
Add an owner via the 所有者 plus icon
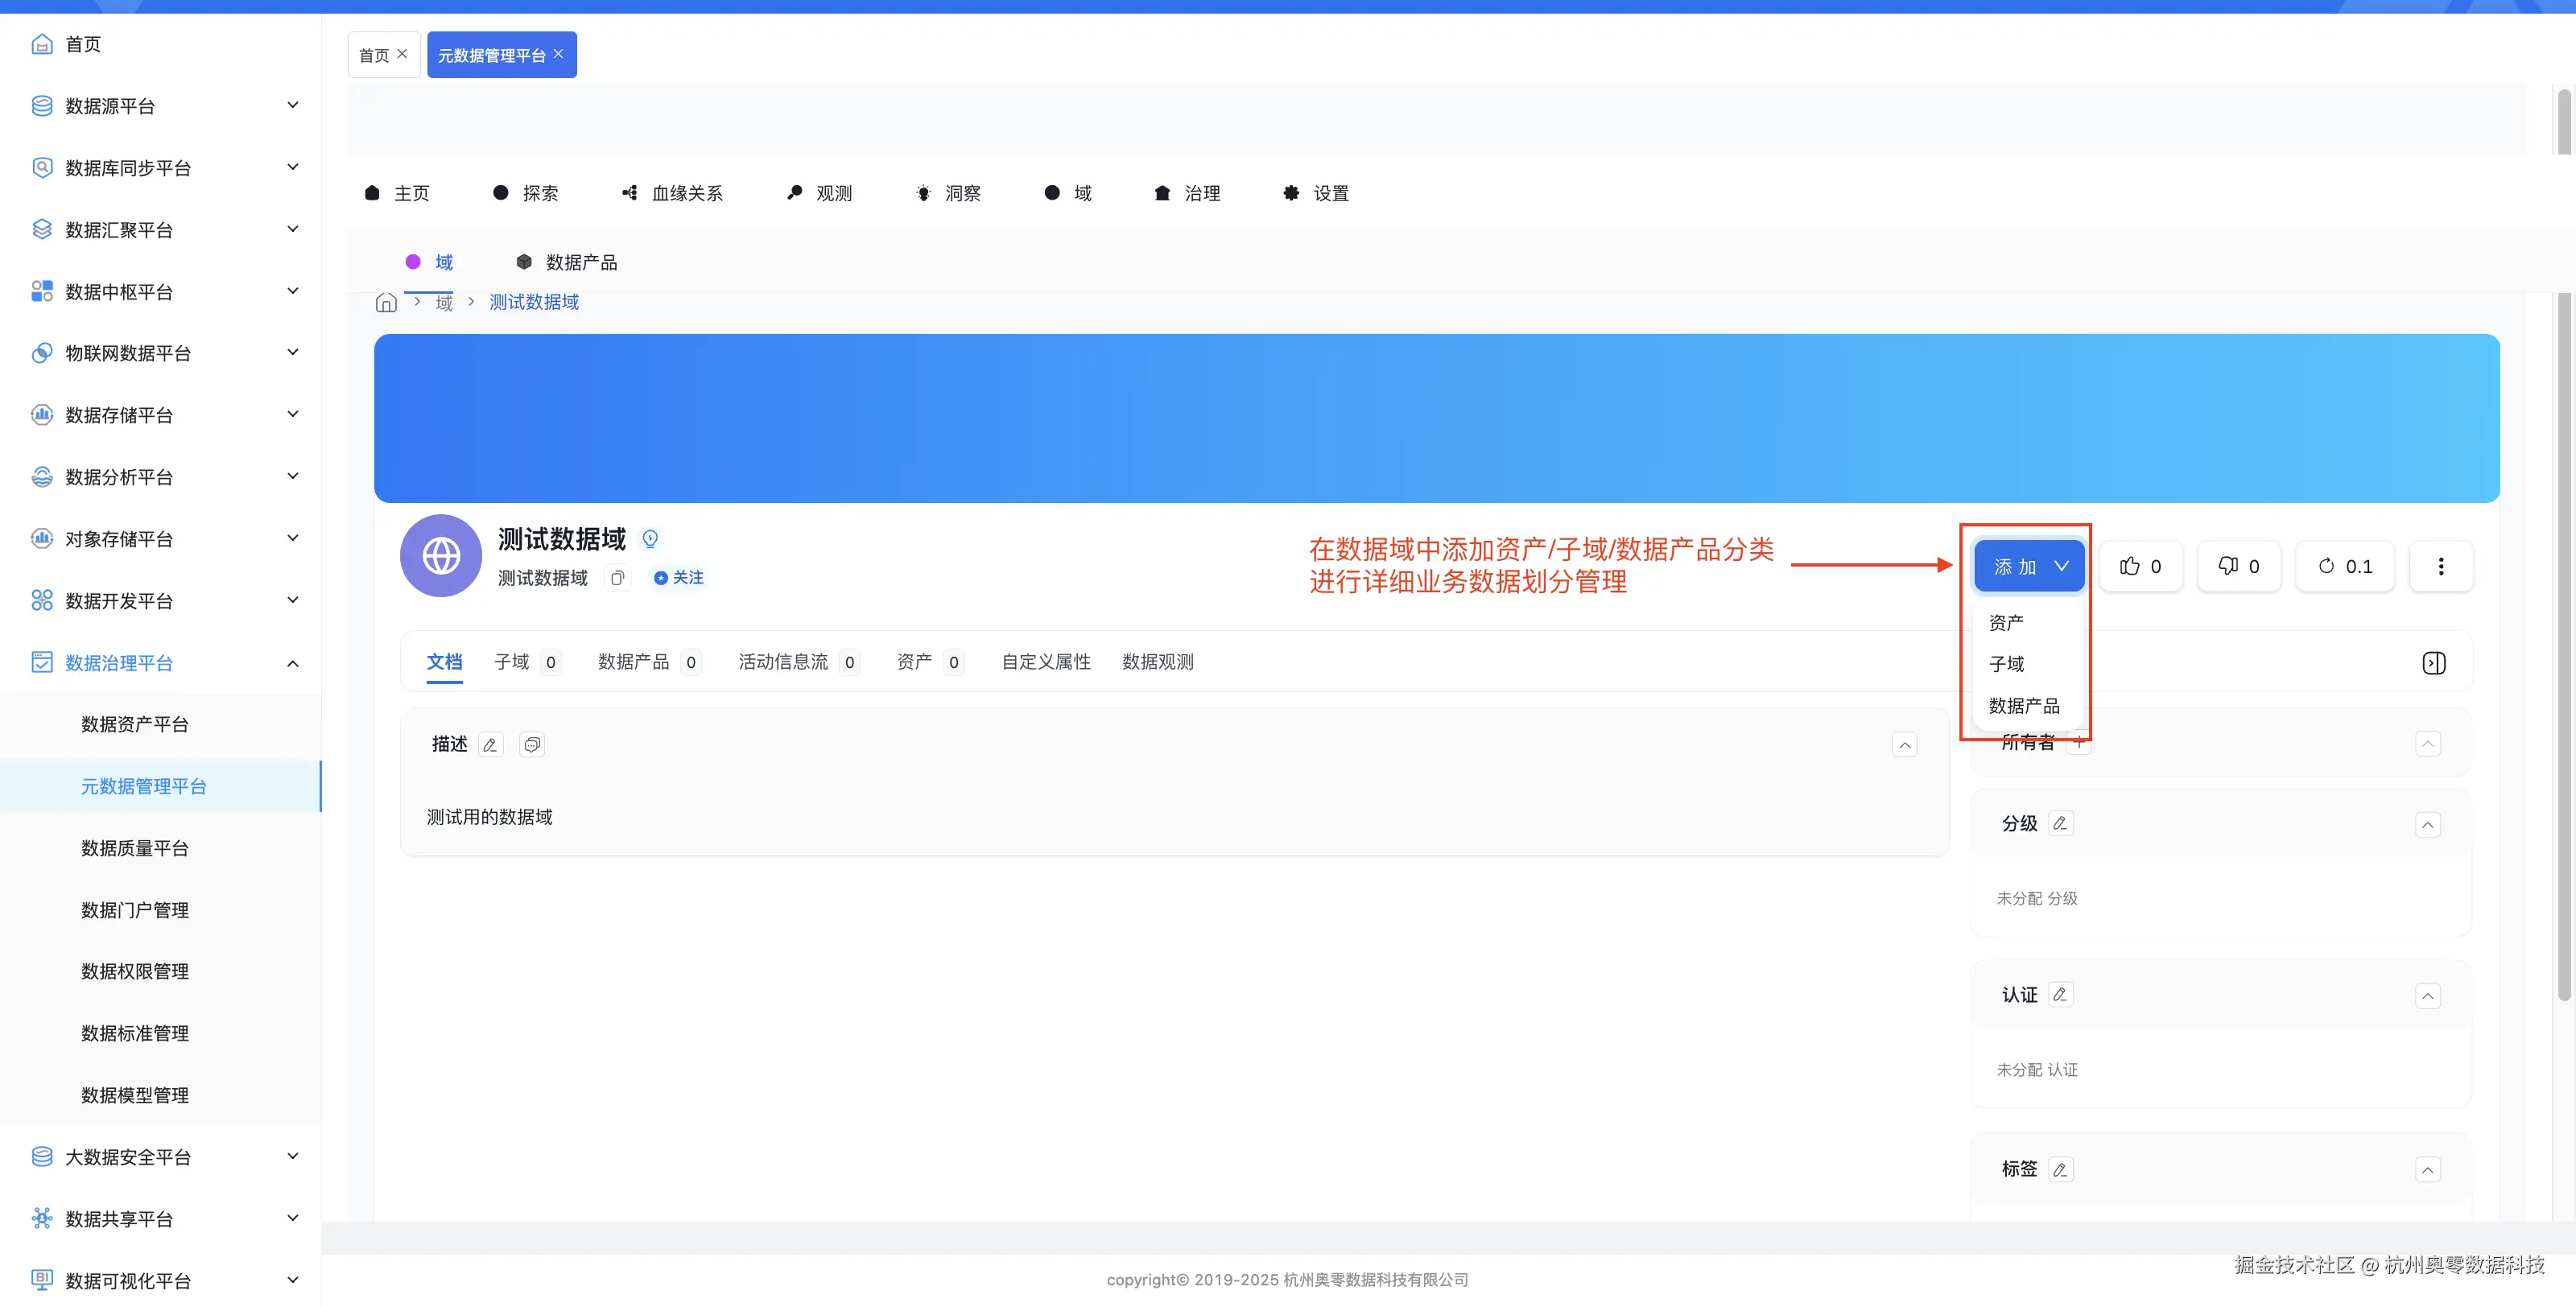(x=2080, y=742)
